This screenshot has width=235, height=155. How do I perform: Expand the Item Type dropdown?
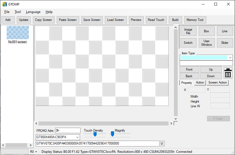click(230, 58)
